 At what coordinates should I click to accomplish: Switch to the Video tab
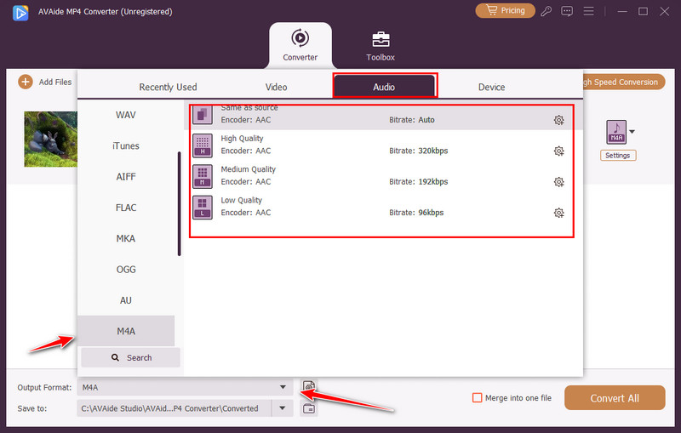pyautogui.click(x=276, y=87)
